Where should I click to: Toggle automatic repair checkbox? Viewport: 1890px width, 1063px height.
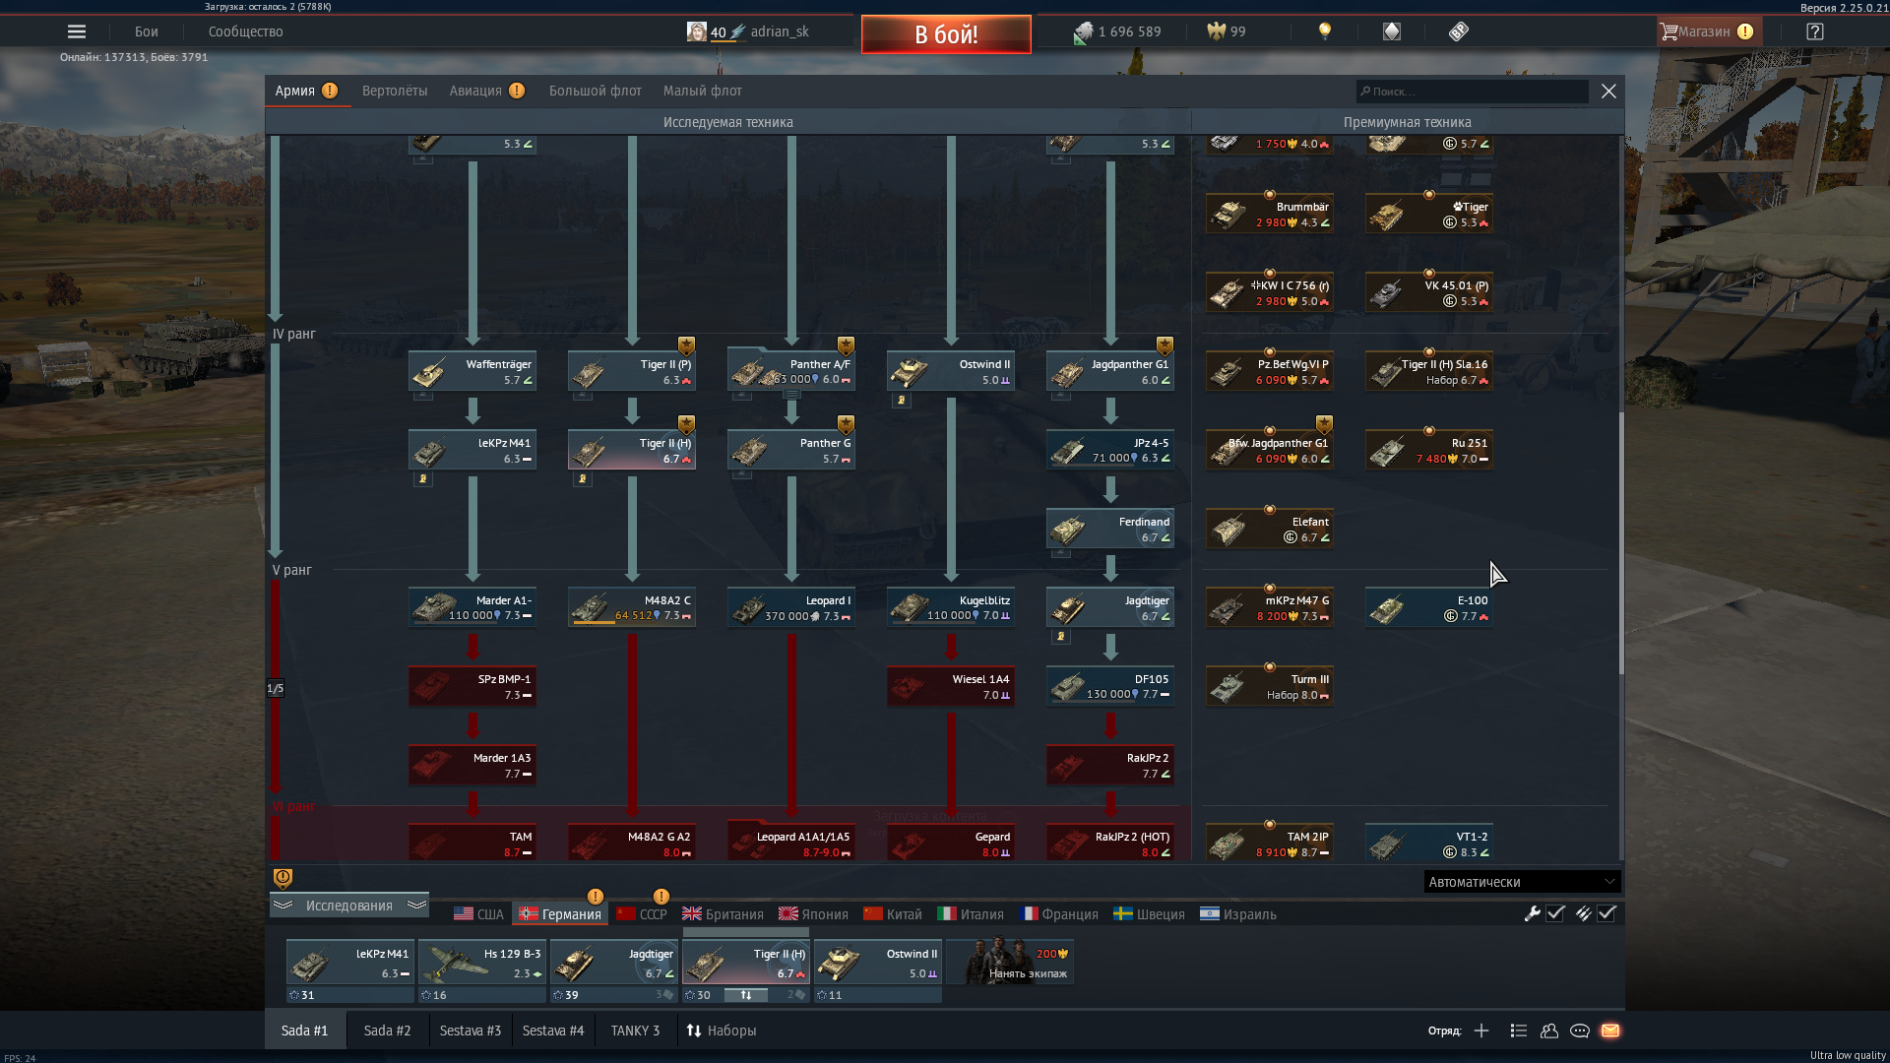1555,913
